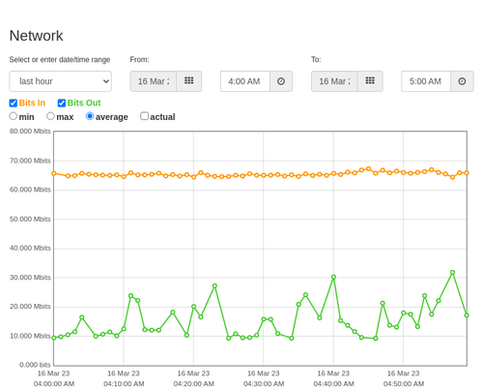
Task: Click the To time field '5:00 AM'
Action: click(426, 81)
